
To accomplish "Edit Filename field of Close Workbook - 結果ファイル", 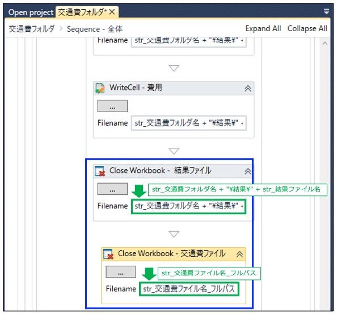I will click(x=188, y=206).
